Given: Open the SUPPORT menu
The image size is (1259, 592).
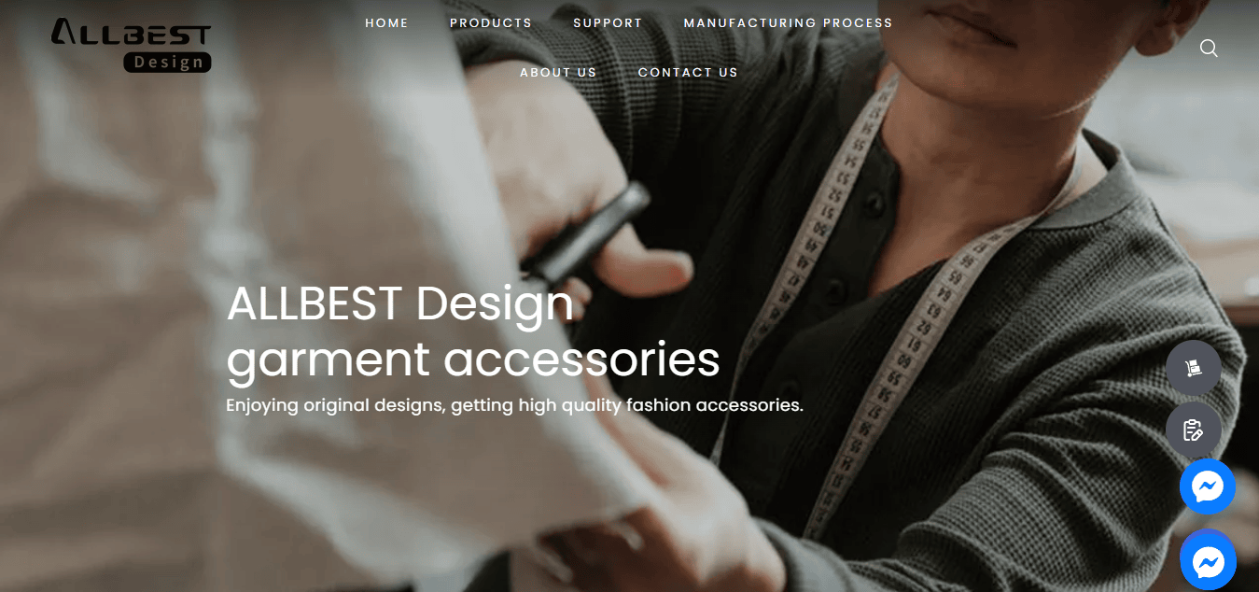Looking at the screenshot, I should (x=608, y=23).
